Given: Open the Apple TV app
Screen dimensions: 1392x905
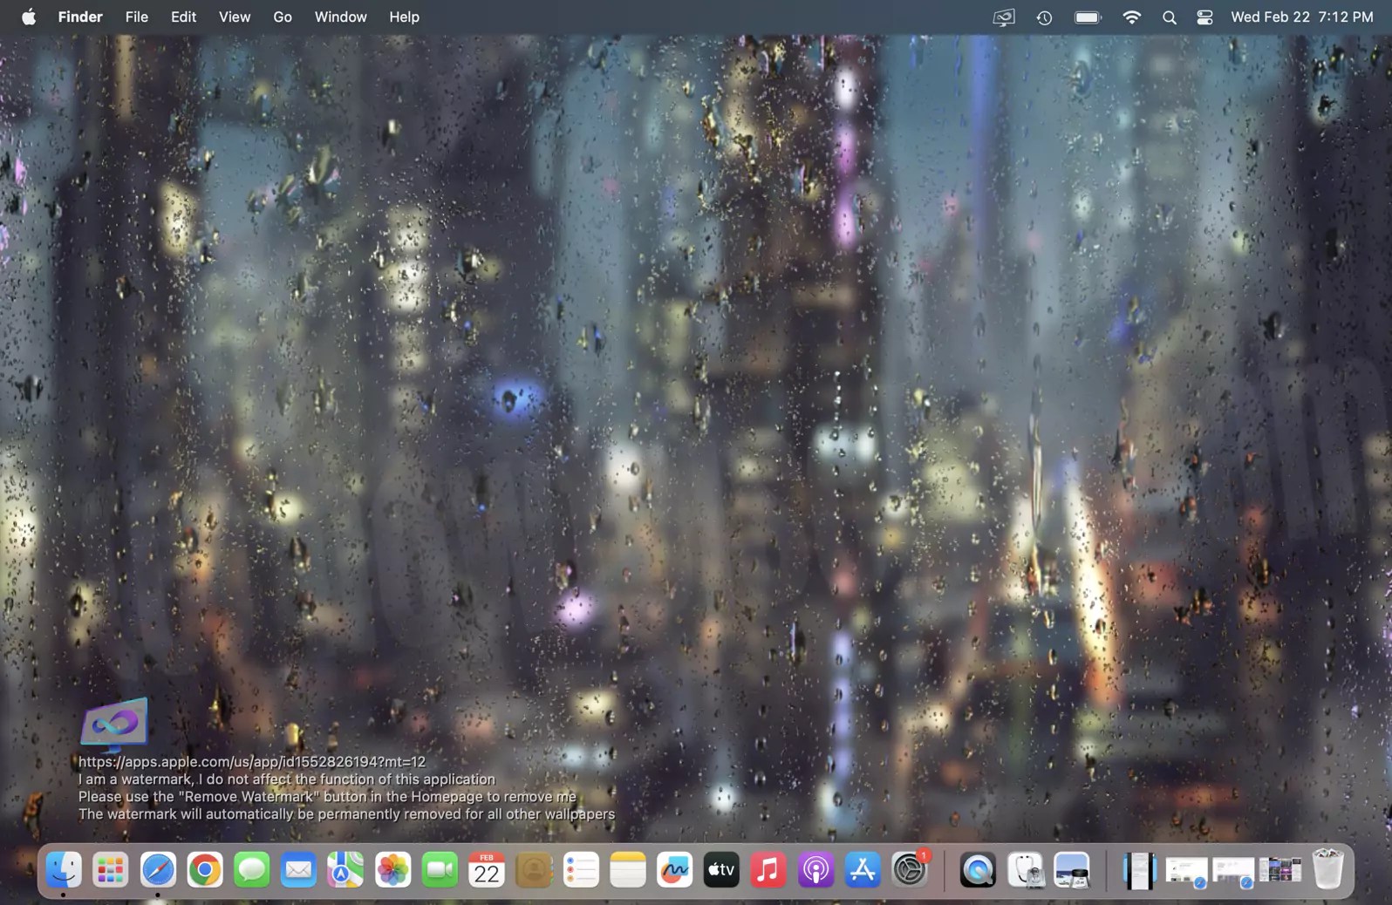Looking at the screenshot, I should click(x=721, y=870).
